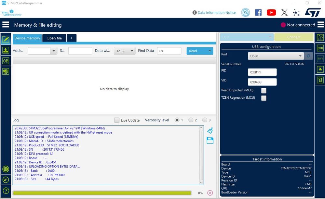Open the SWV panel icon

click(320, 58)
